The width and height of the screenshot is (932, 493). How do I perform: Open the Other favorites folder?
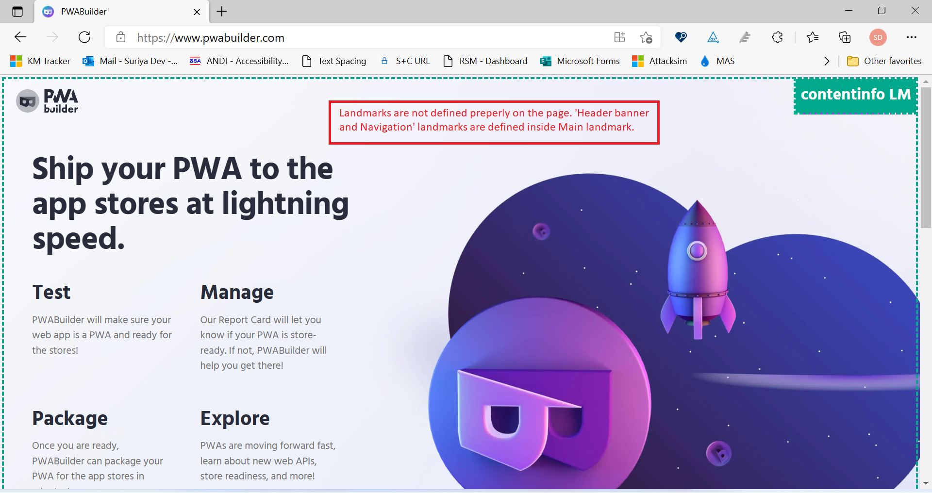tap(884, 61)
